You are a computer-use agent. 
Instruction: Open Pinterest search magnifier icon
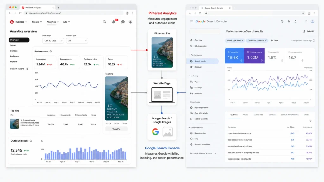click(104, 22)
